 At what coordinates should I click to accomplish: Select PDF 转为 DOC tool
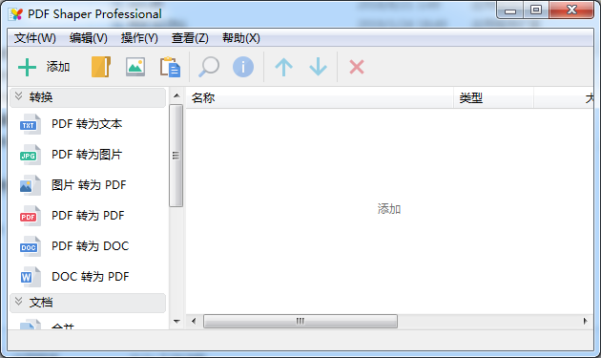point(90,246)
